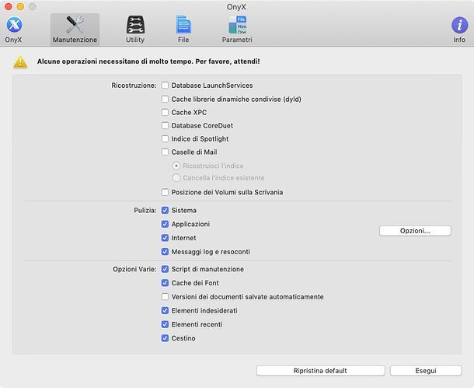The height and width of the screenshot is (388, 474).
Task: Uncheck Messaggi log e resoconti
Action: point(165,252)
